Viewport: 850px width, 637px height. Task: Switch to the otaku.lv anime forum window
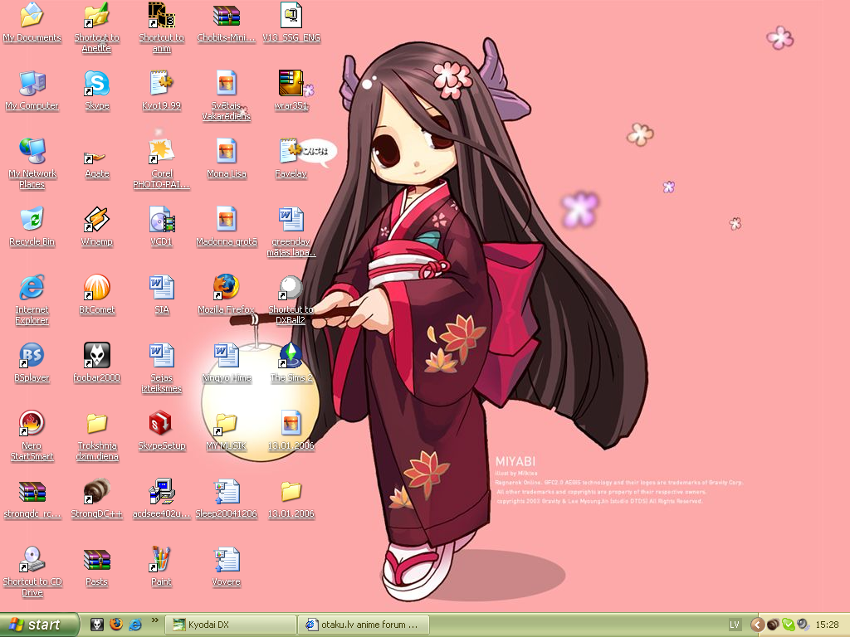364,625
